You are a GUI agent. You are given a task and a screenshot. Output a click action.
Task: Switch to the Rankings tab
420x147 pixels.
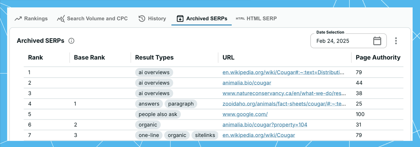31,19
